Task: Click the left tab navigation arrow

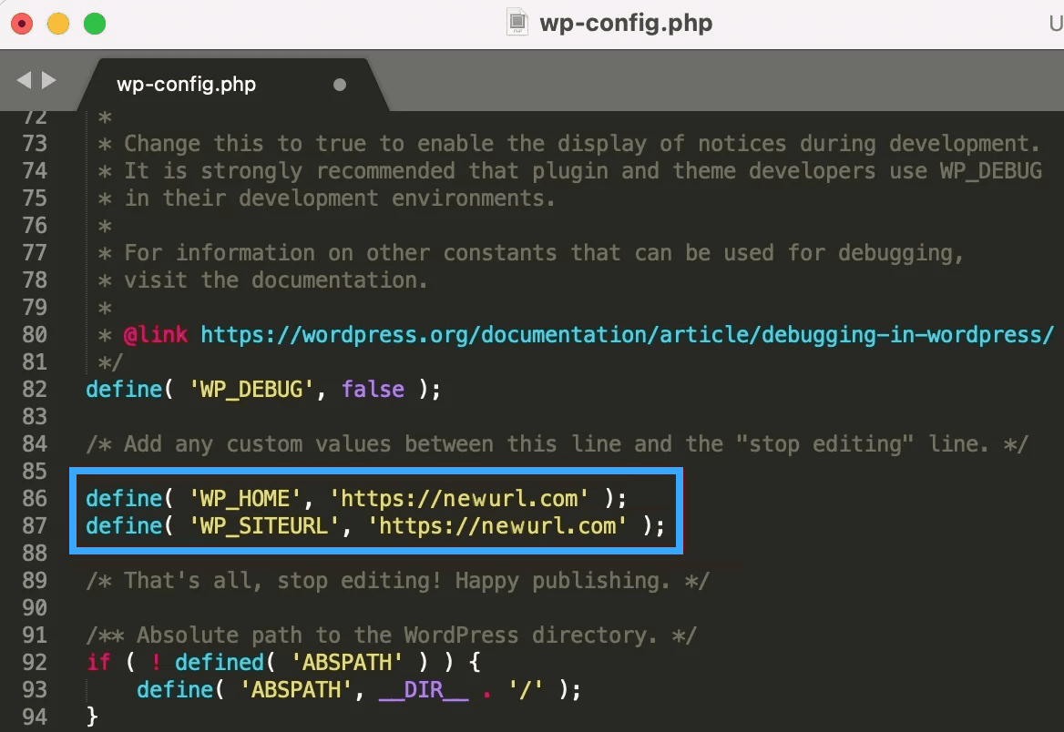Action: 24,81
